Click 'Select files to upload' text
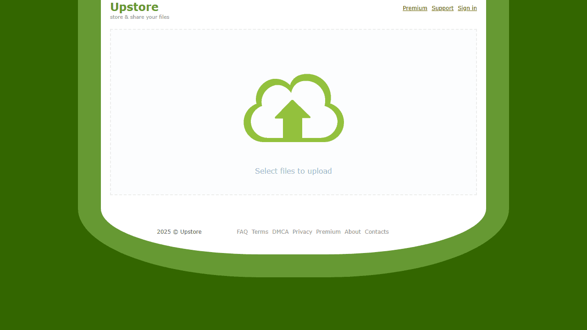 click(293, 171)
